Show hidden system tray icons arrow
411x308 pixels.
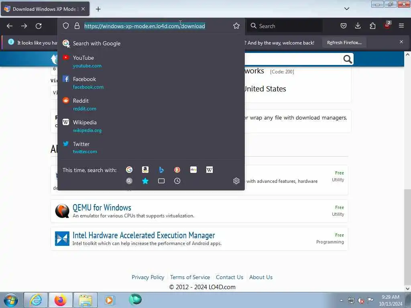(341, 300)
